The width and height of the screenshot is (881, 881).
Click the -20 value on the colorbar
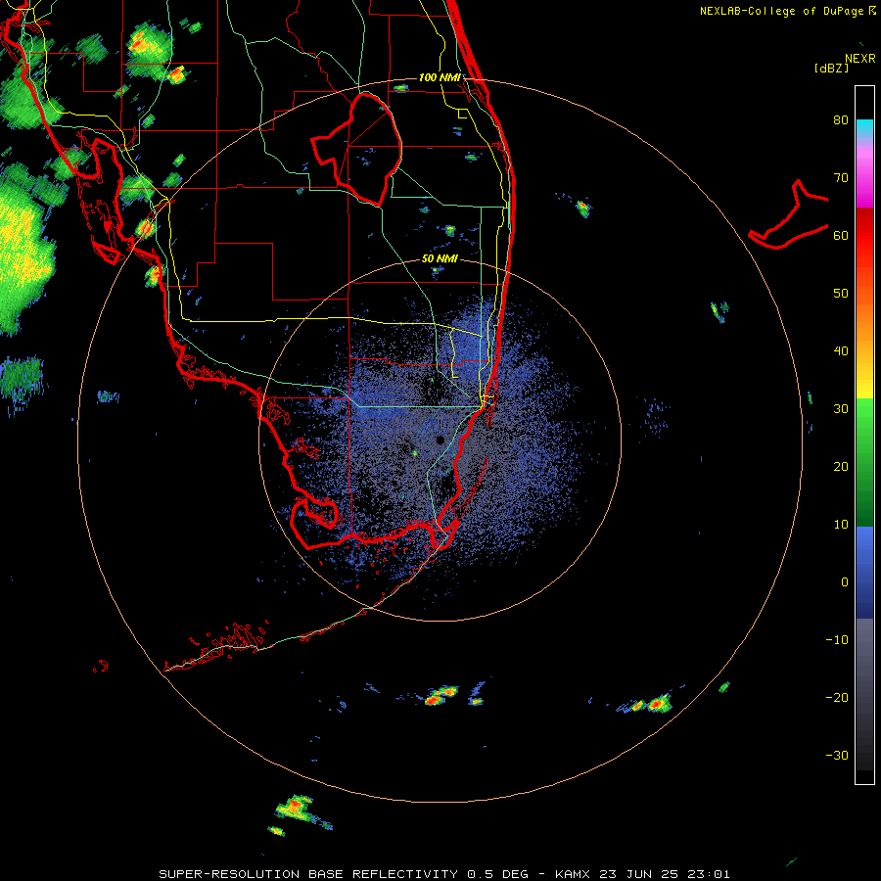[x=837, y=698]
